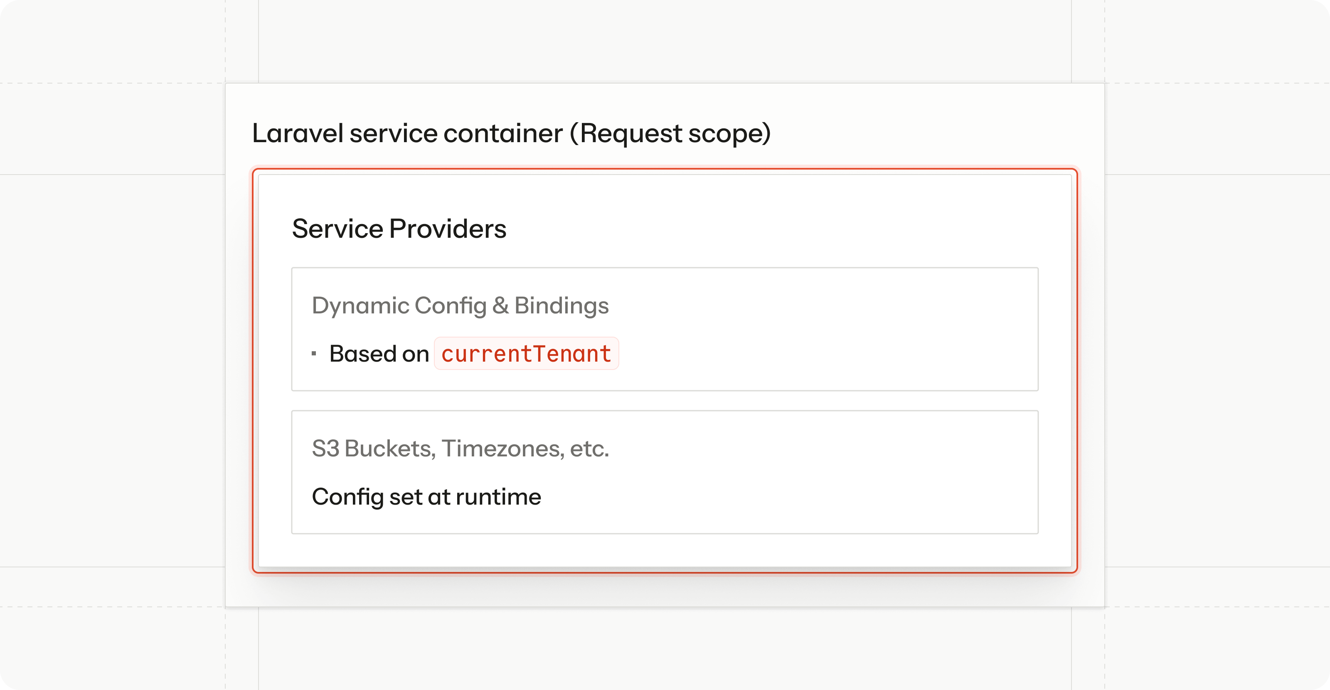Click the "(Request scope)" text in title
This screenshot has height=690, width=1330.
click(670, 133)
